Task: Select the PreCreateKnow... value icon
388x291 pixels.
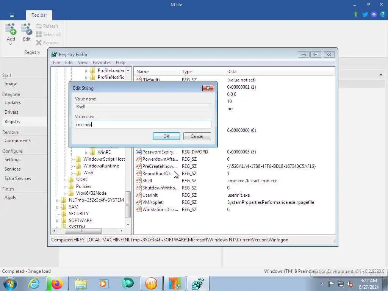Action: pyautogui.click(x=139, y=166)
